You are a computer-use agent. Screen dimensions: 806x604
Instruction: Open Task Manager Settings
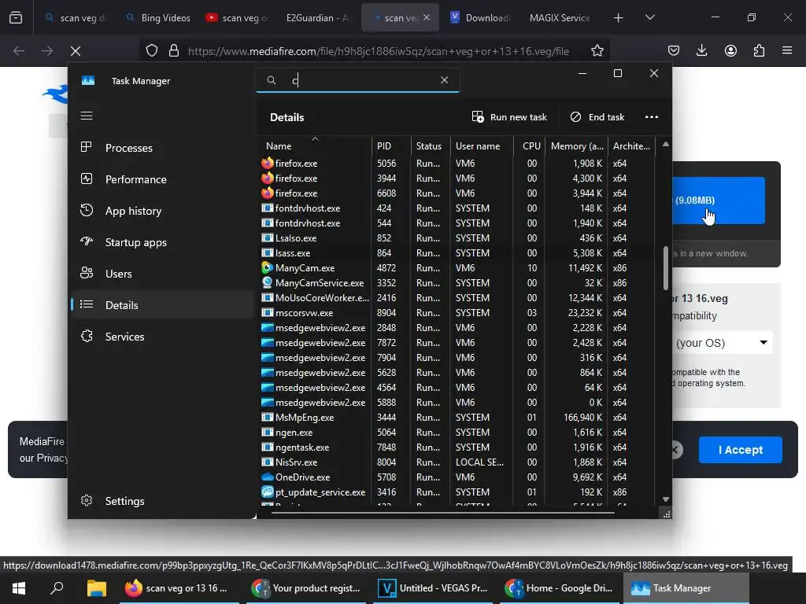(162, 501)
